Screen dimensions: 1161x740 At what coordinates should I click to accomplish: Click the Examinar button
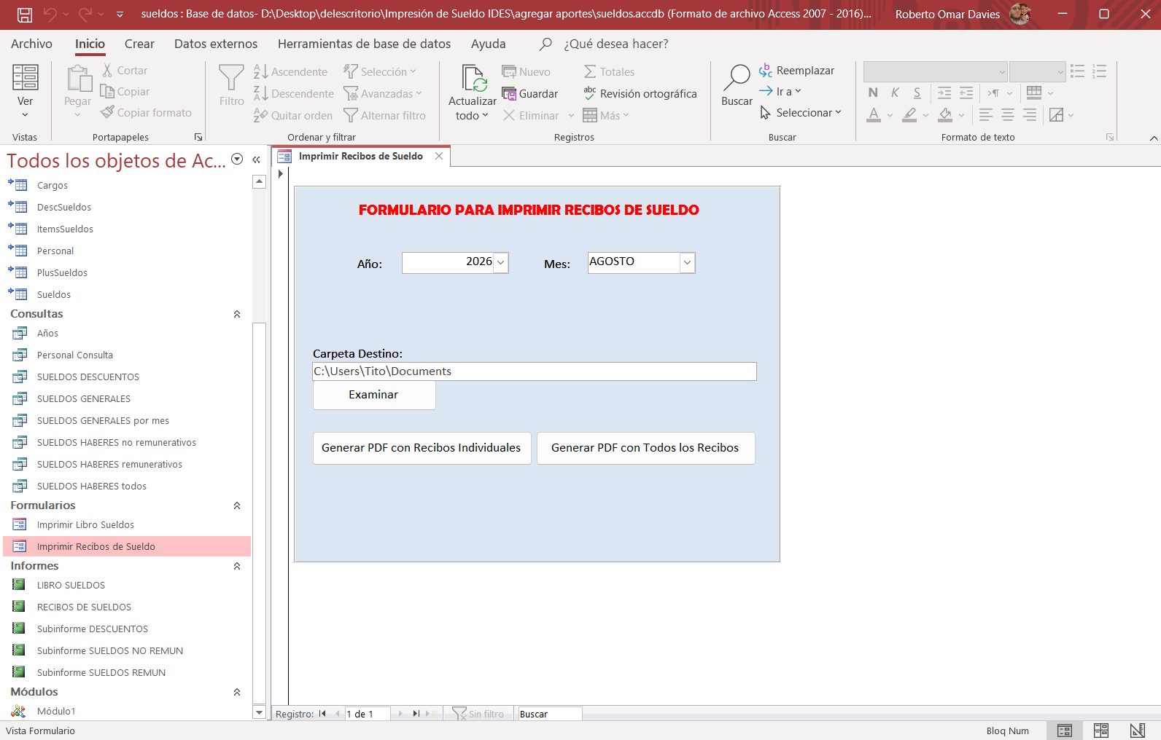(374, 395)
